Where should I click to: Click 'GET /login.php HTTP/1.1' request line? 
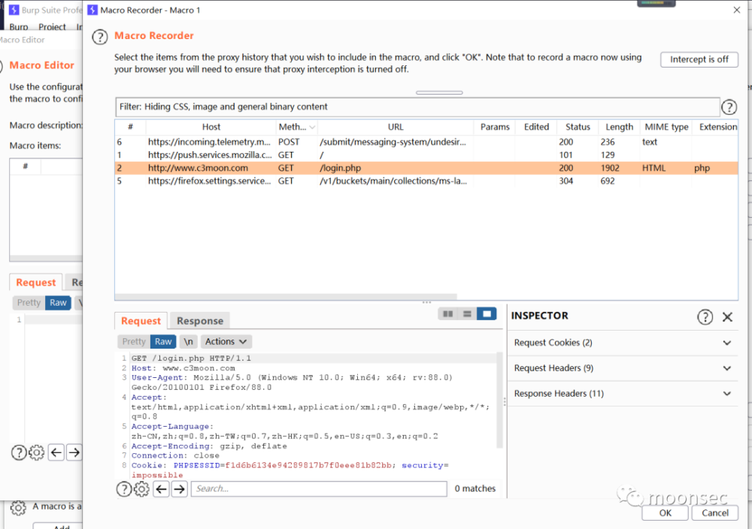click(191, 358)
